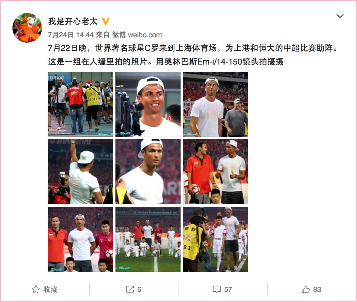Open the photo with photographer in yellow vest
This screenshot has height=302, width=357.
coord(216,239)
